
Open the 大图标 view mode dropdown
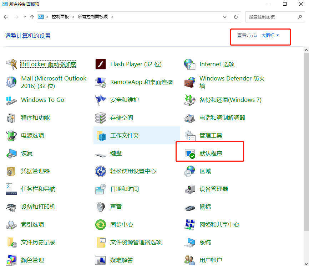(270, 36)
